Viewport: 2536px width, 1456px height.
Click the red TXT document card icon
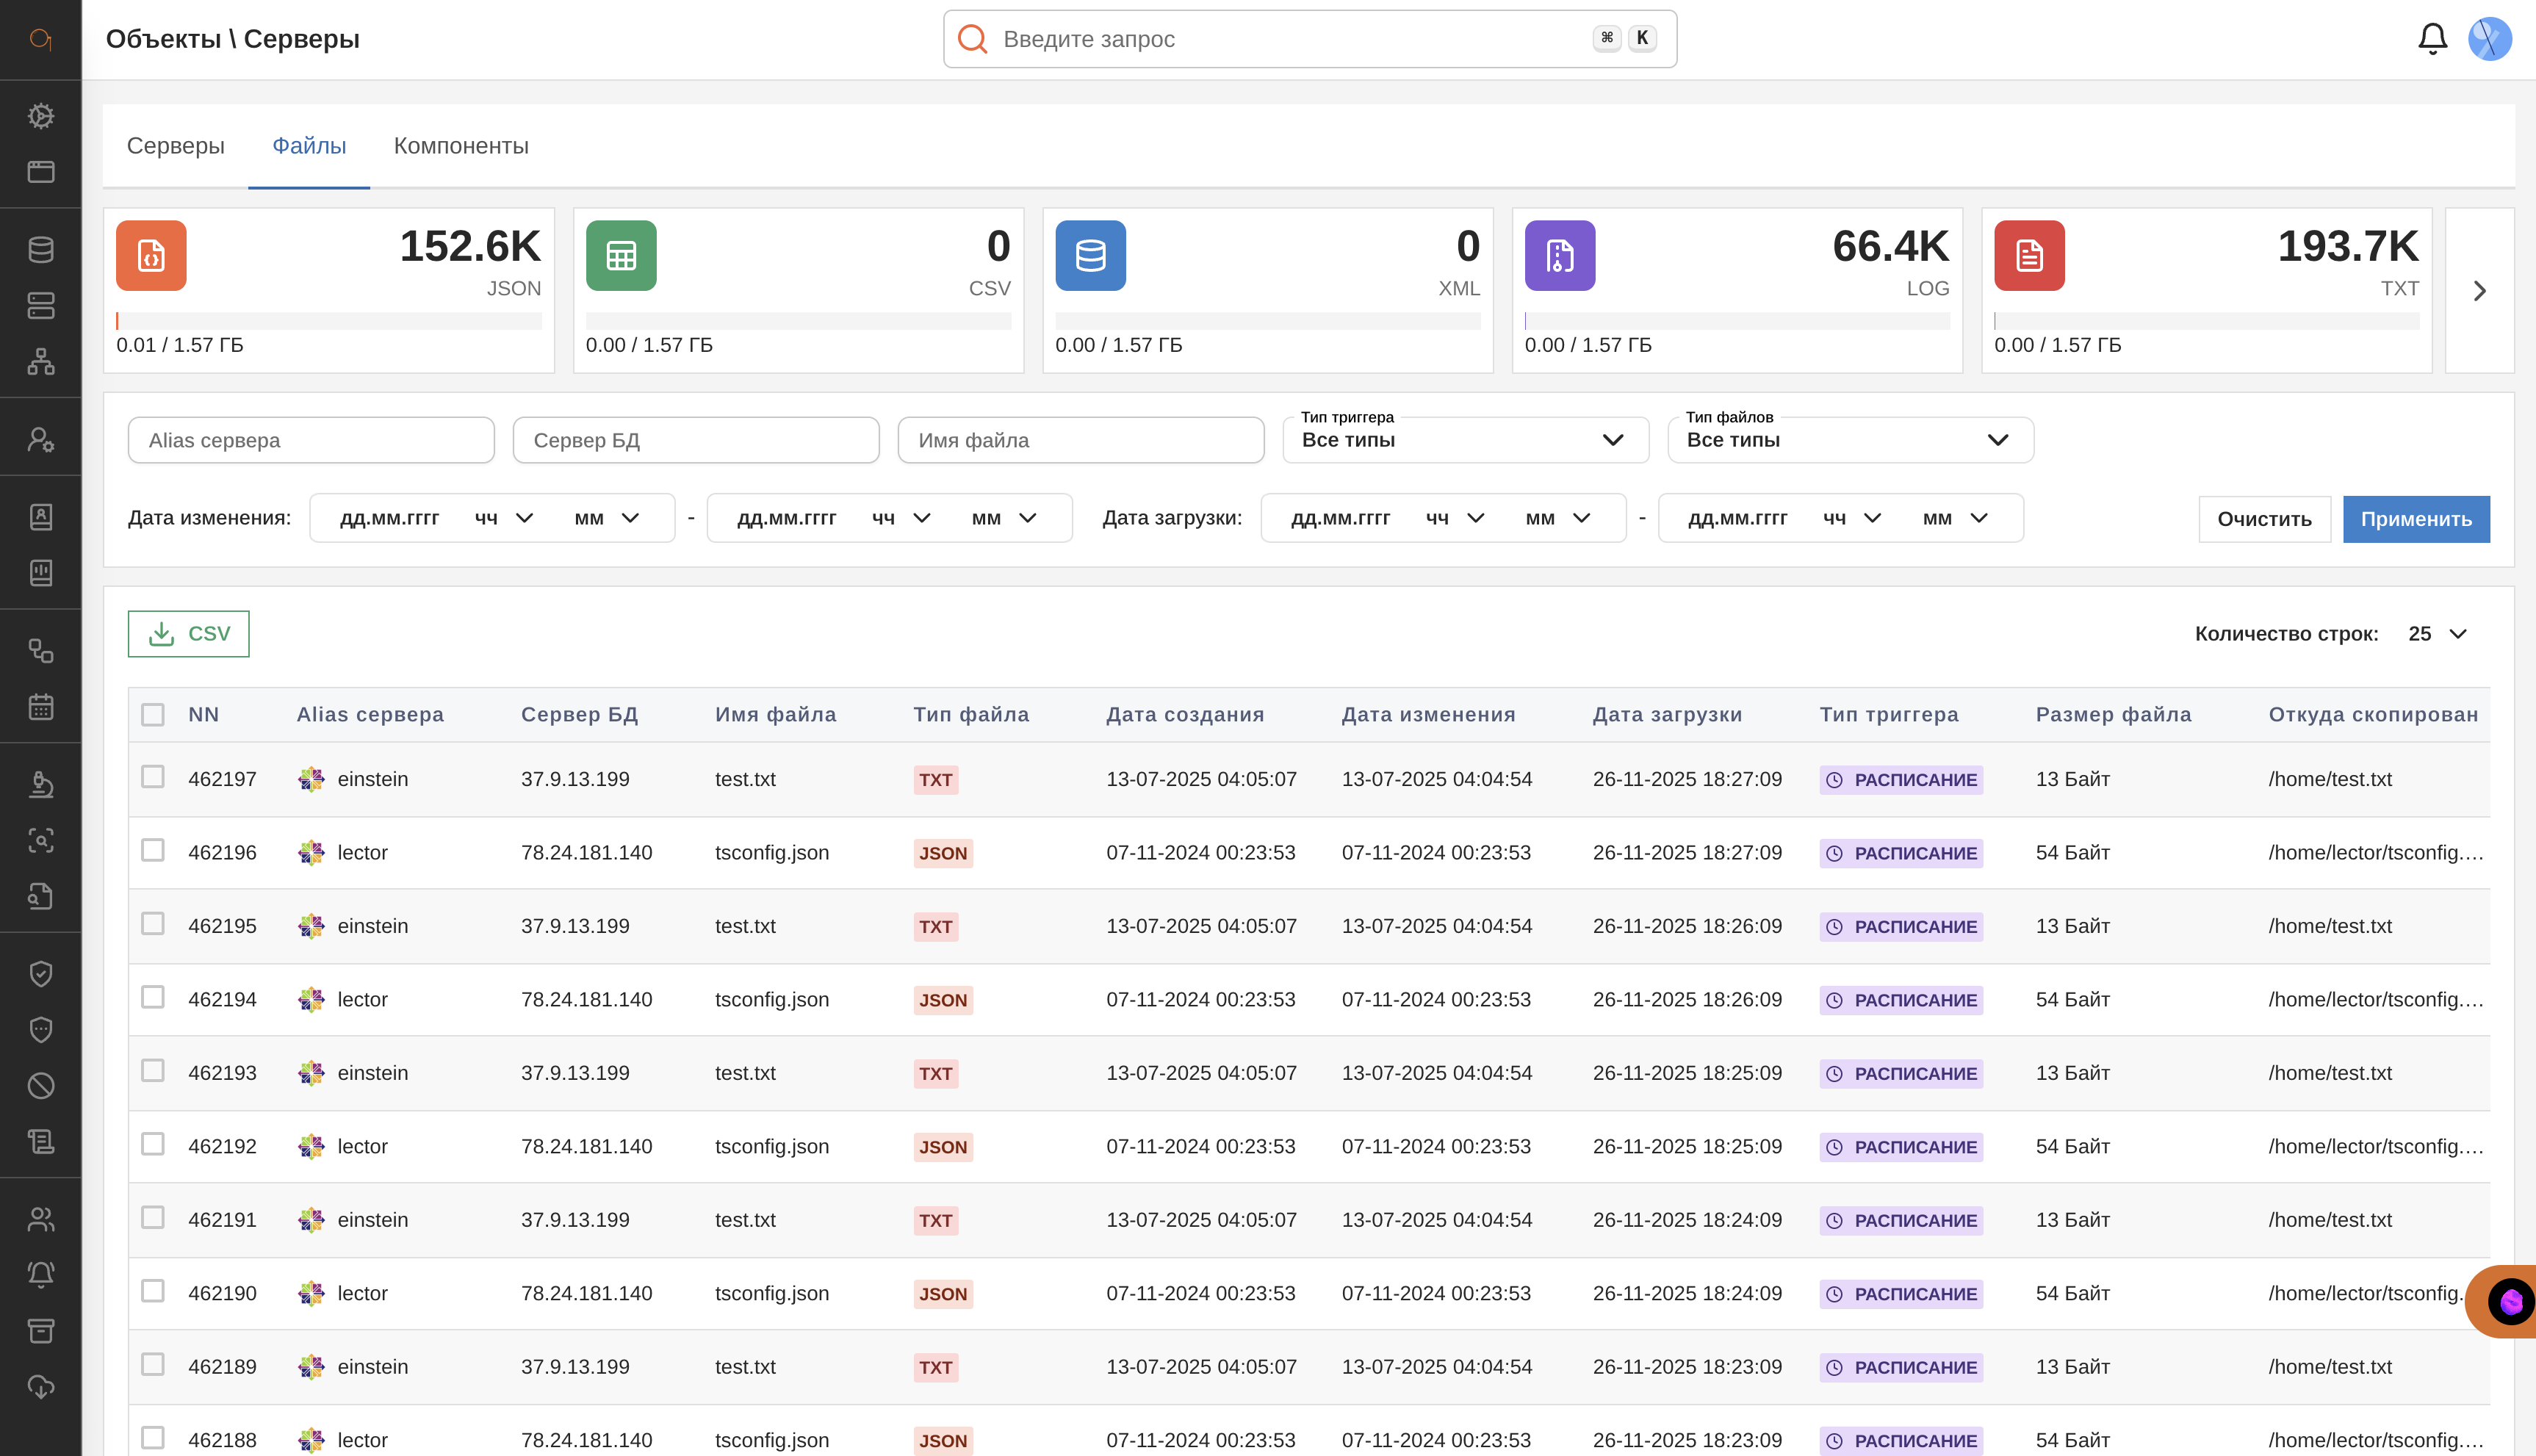point(2029,256)
